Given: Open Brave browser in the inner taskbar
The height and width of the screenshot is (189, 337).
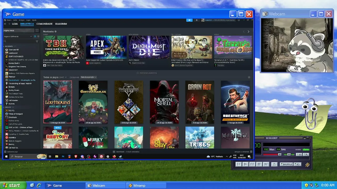Looking at the screenshot, I should click(76, 156).
